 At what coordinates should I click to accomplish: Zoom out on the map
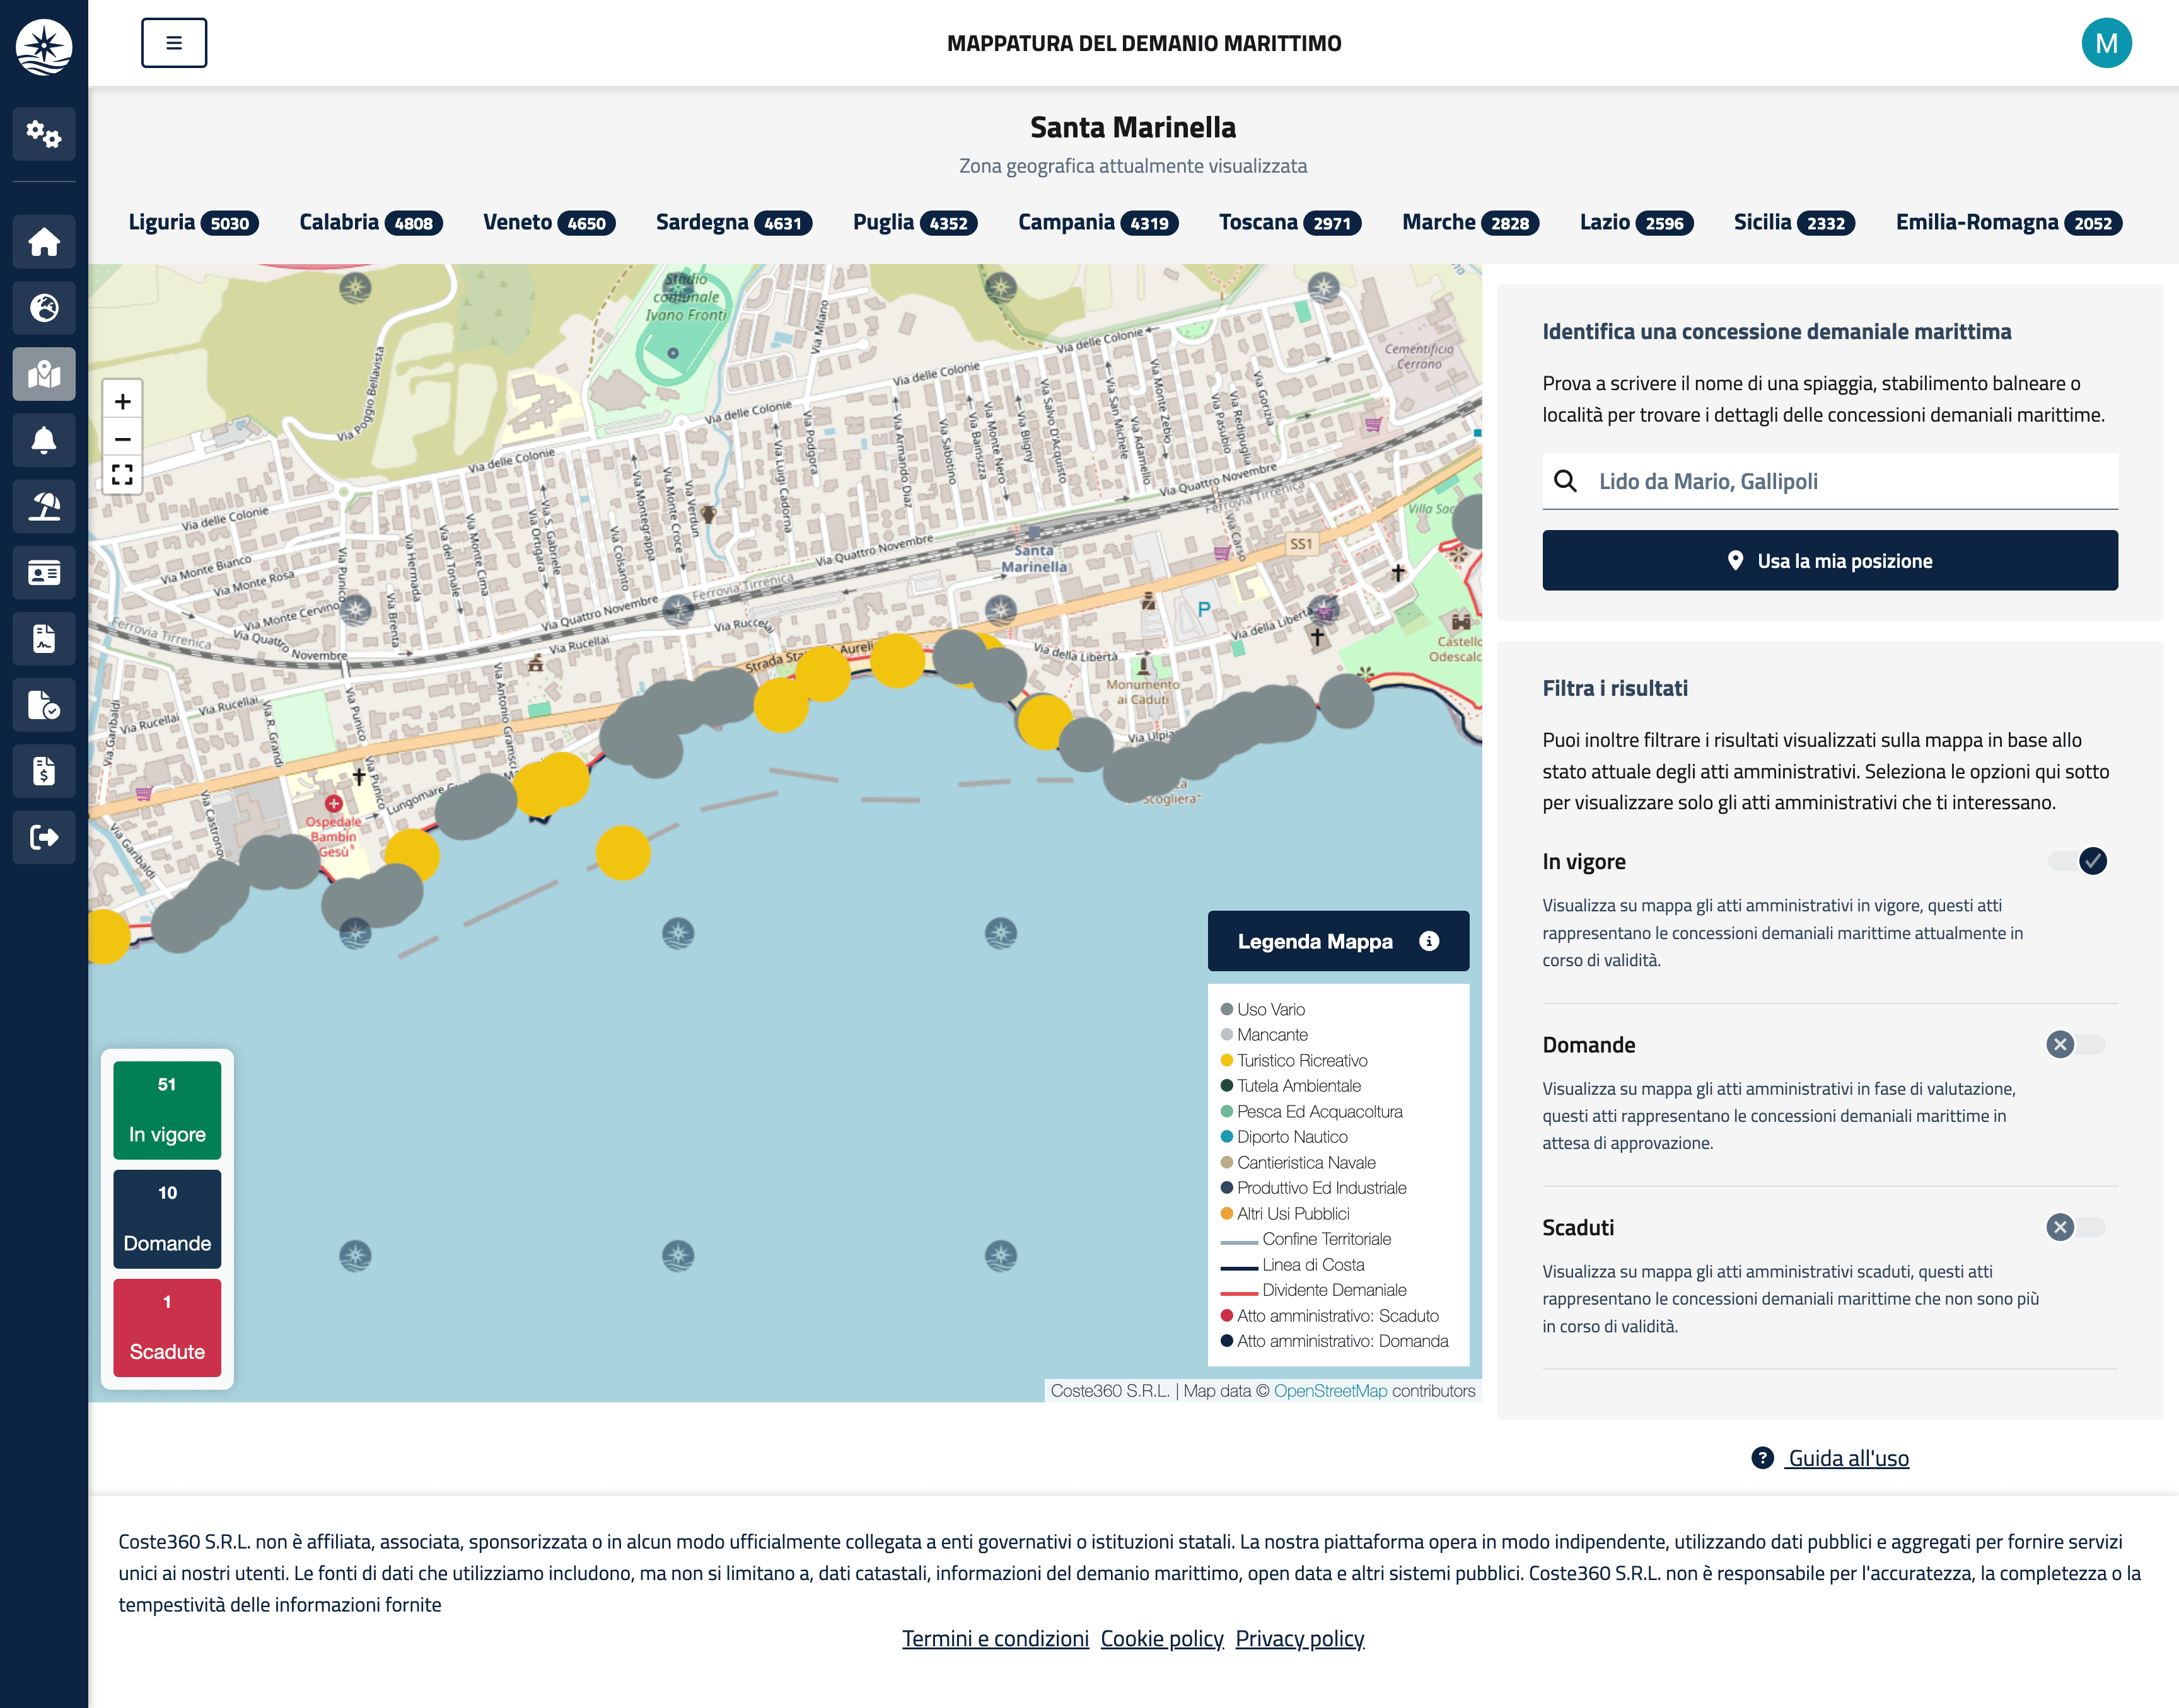tap(122, 438)
